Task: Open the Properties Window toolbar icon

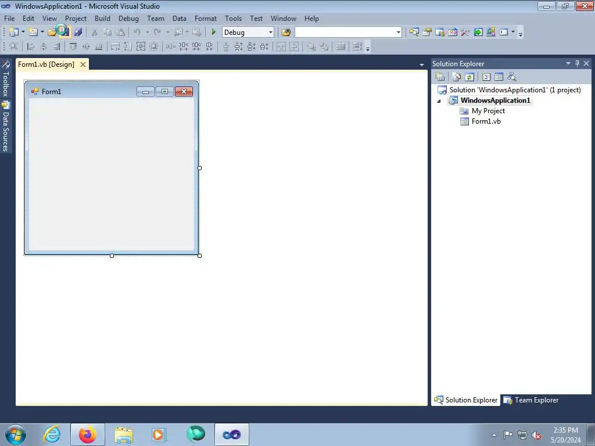Action: (x=427, y=33)
